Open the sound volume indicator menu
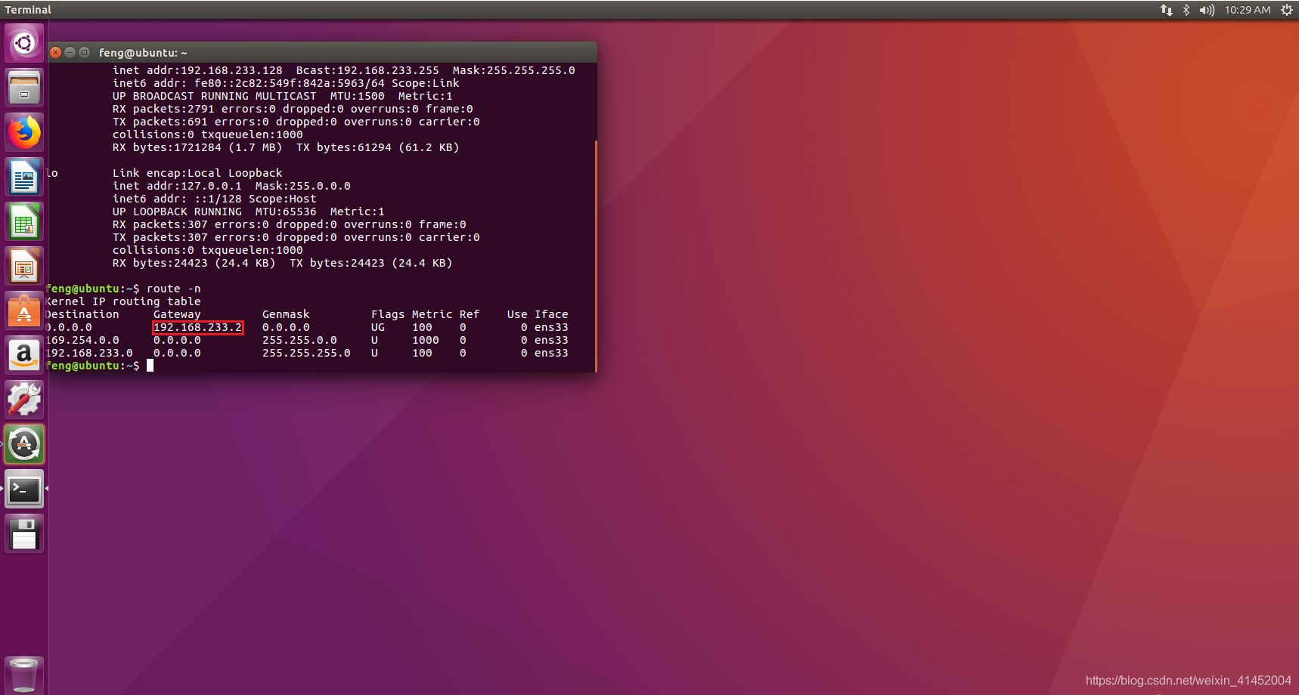 point(1207,10)
